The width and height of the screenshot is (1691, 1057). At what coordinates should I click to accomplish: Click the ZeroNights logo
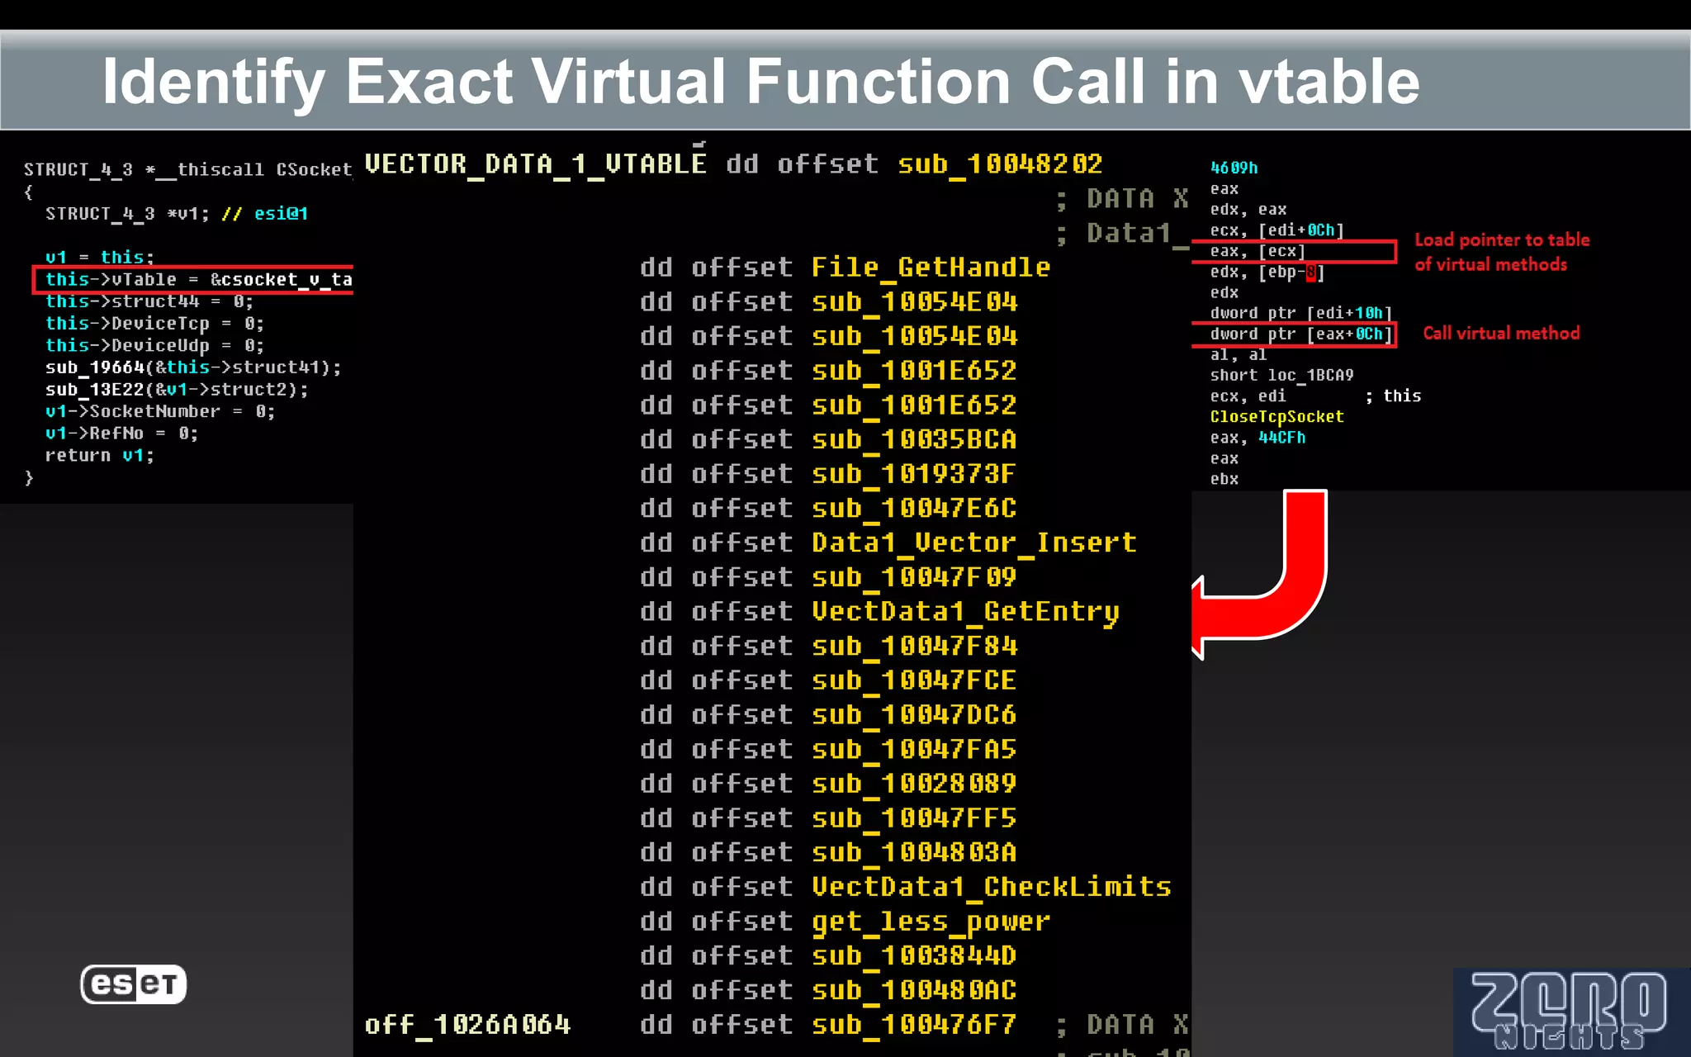1570,1012
